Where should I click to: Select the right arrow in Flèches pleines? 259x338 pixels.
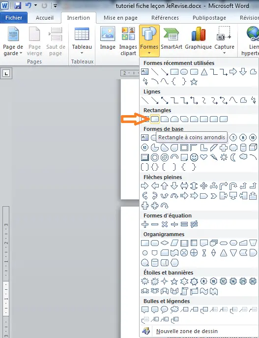[x=144, y=185]
